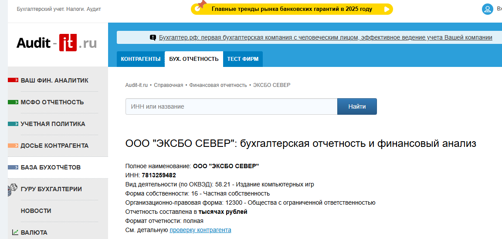
Task: Click the Бухгалтерский учет. Налоги. Аудит tagline
Action: [59, 9]
